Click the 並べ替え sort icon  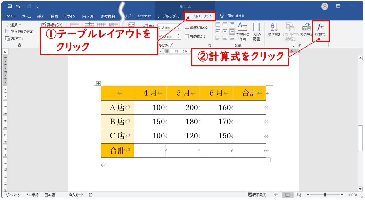(274, 30)
